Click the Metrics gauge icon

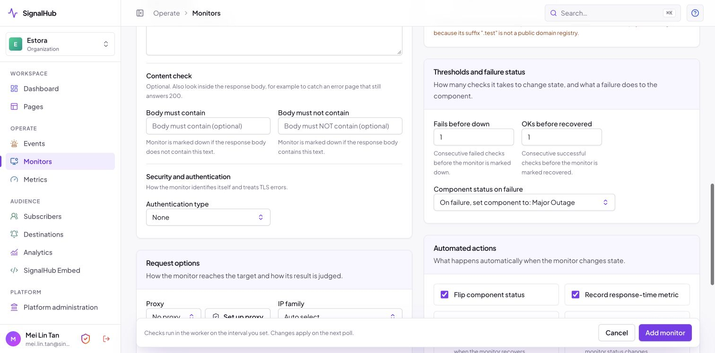click(14, 179)
